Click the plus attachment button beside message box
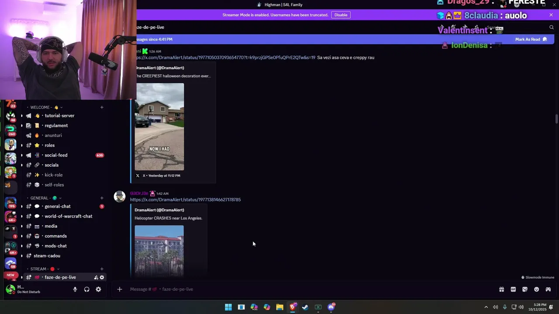This screenshot has height=314, width=559. point(119,289)
